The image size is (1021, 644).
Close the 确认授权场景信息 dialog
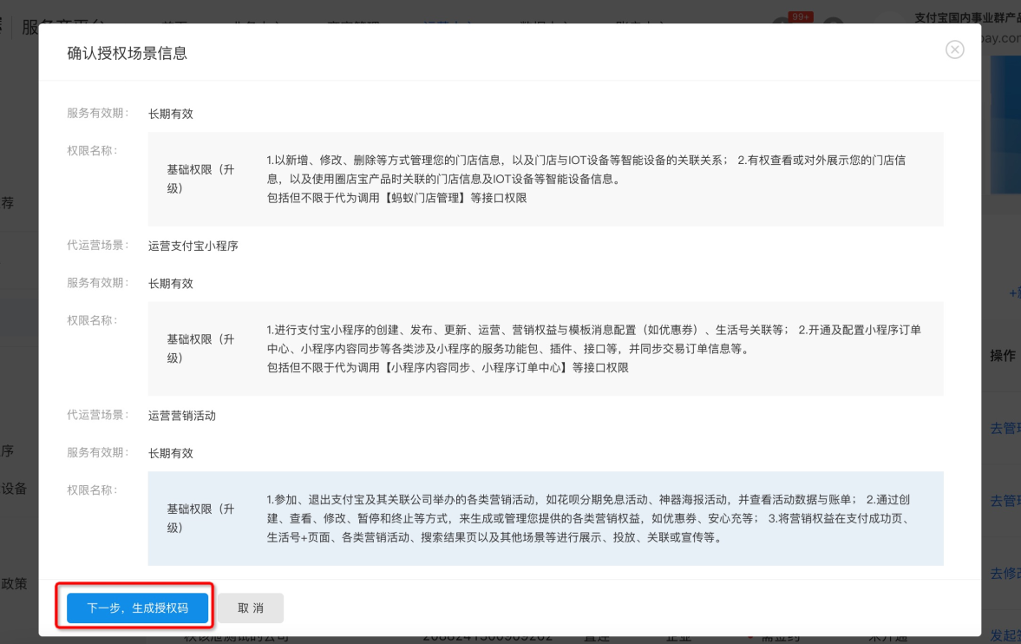[954, 49]
